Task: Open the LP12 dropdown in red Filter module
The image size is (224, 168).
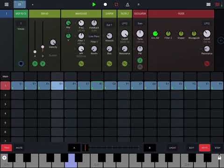Action: (x=207, y=24)
